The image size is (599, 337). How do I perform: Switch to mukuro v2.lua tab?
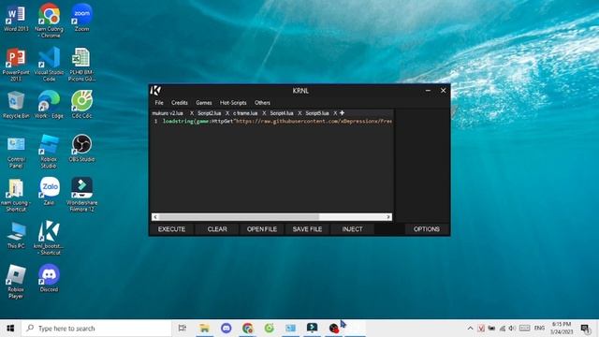(x=168, y=113)
